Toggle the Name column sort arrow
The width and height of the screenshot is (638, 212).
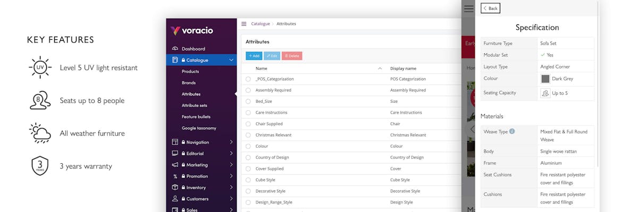point(380,68)
